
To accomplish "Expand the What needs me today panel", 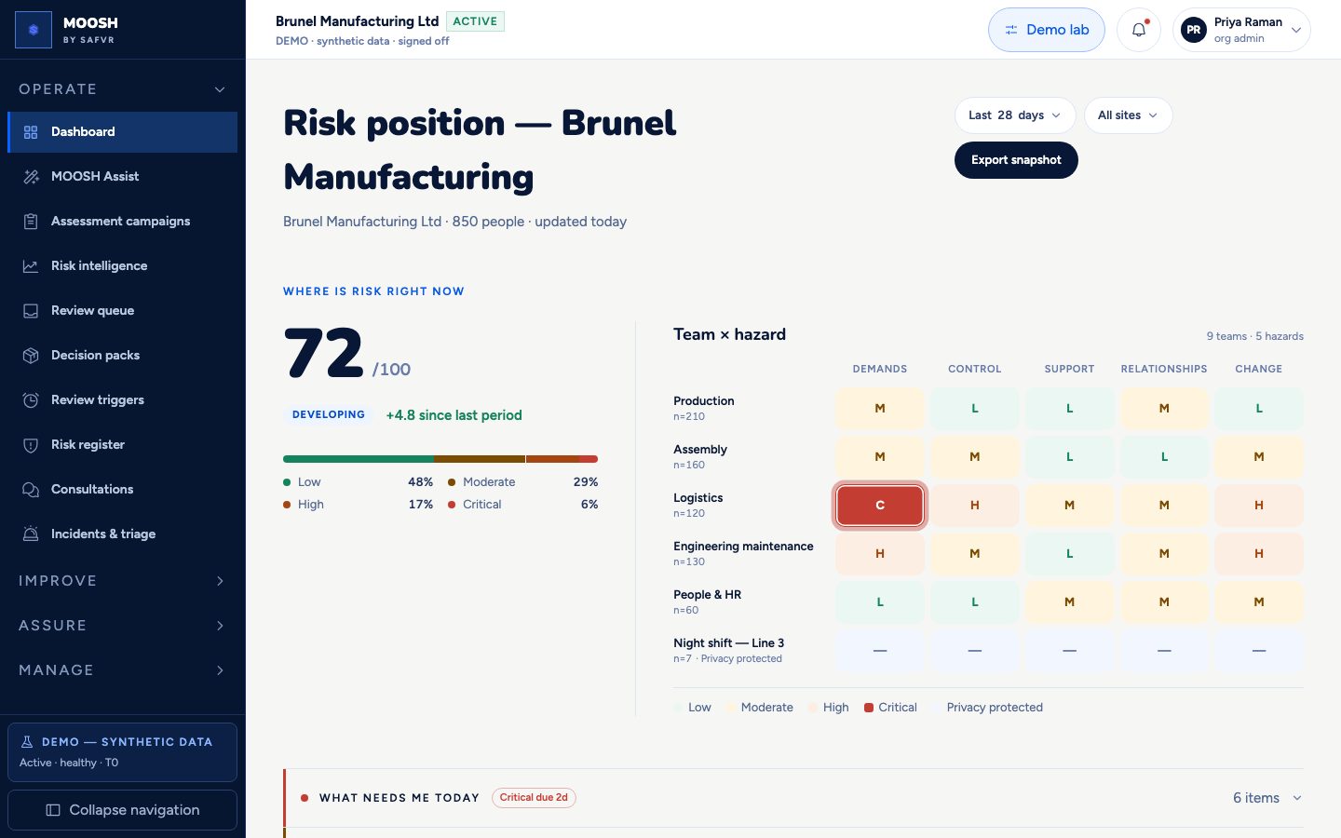I will coord(793,798).
